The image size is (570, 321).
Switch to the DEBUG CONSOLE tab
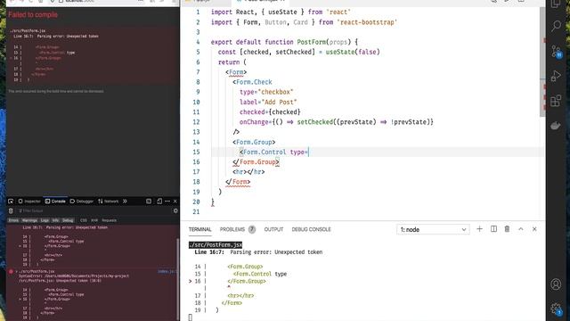311,229
